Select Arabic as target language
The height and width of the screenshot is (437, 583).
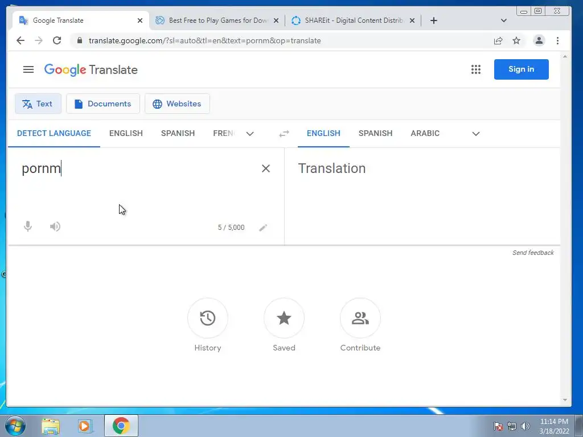click(x=425, y=133)
